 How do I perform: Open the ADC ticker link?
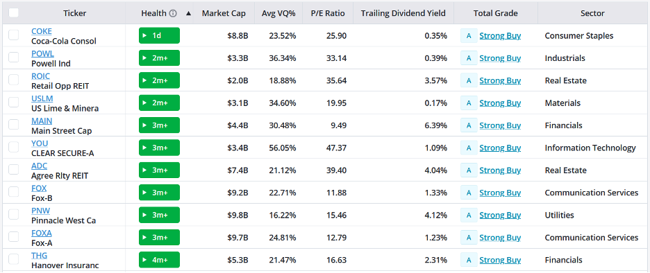[40, 166]
